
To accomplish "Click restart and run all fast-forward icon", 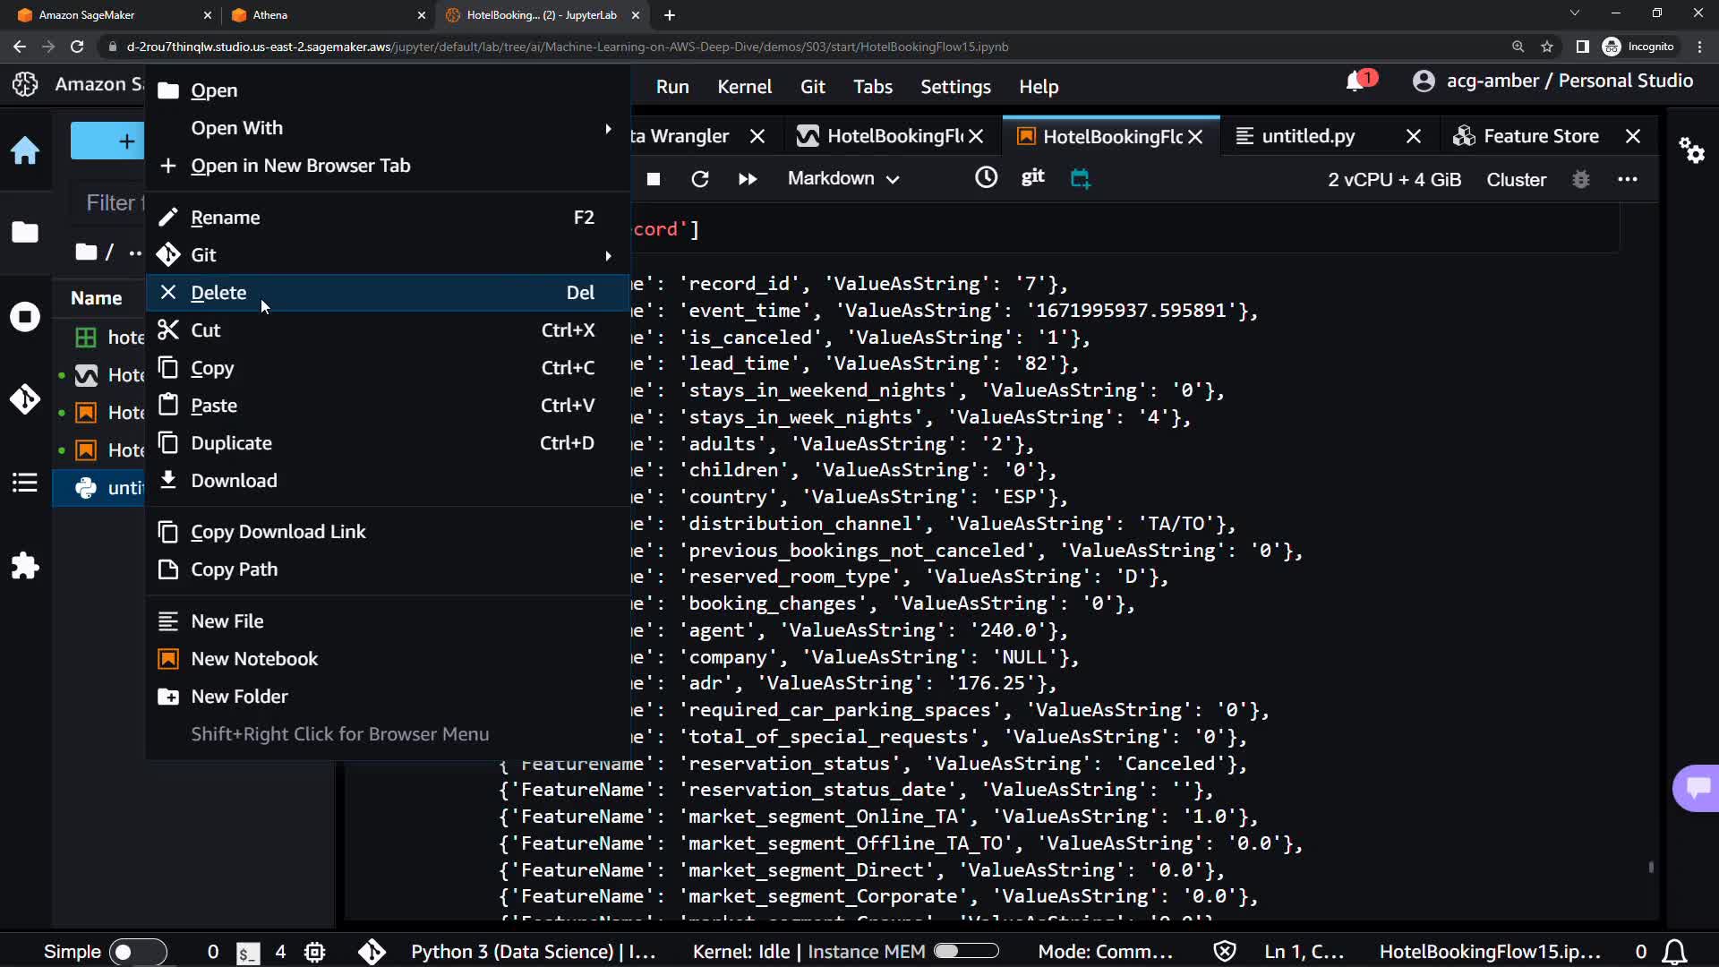I will click(x=748, y=179).
